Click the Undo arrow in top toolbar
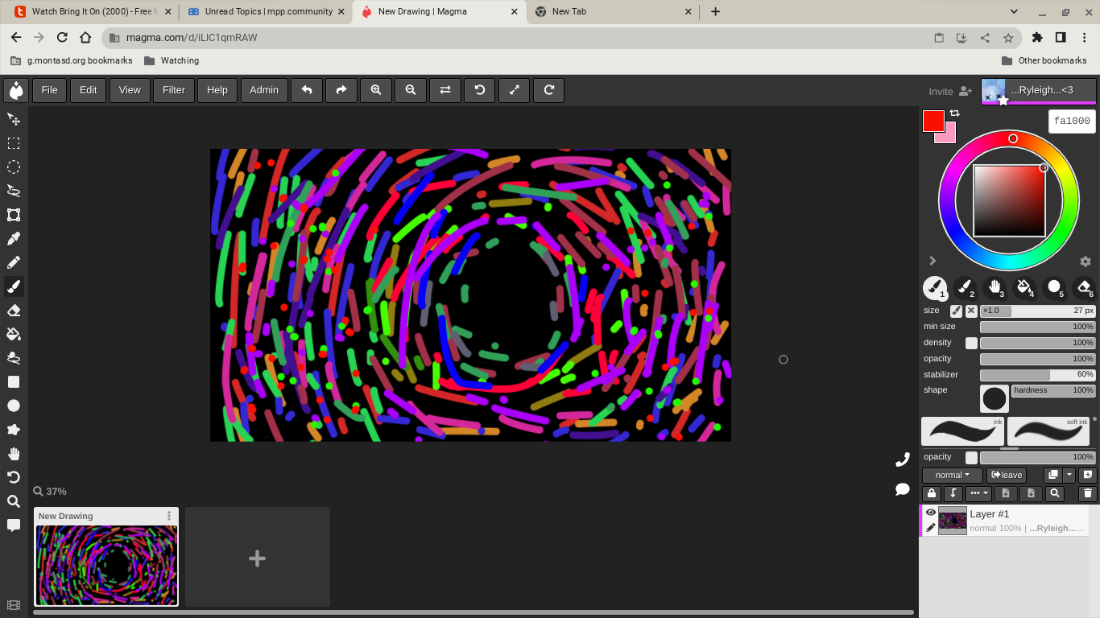This screenshot has height=618, width=1100. tap(307, 90)
